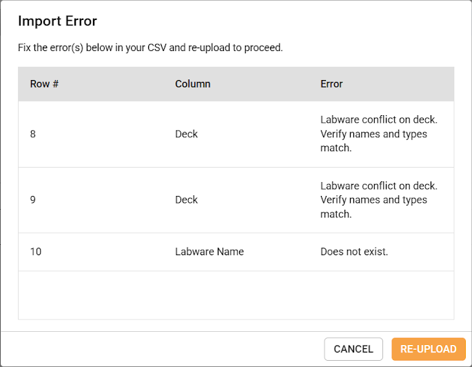The width and height of the screenshot is (472, 367).
Task: Click the empty table row below row 10
Action: point(236,295)
